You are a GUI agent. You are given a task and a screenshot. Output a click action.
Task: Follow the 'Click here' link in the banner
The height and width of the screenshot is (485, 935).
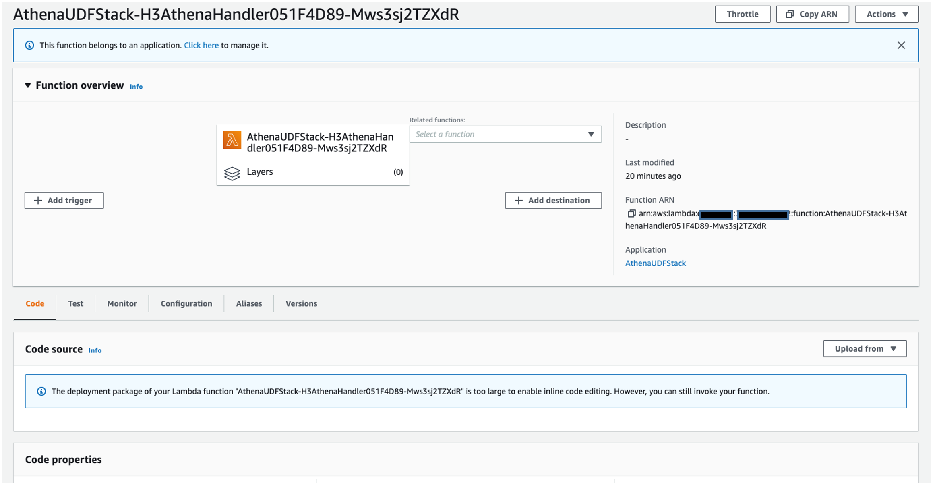click(201, 45)
